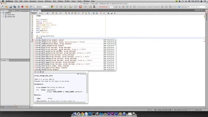The image size is (208, 117).
Task: Click the documentation popup vertical scrollbar
Action: 87,83
